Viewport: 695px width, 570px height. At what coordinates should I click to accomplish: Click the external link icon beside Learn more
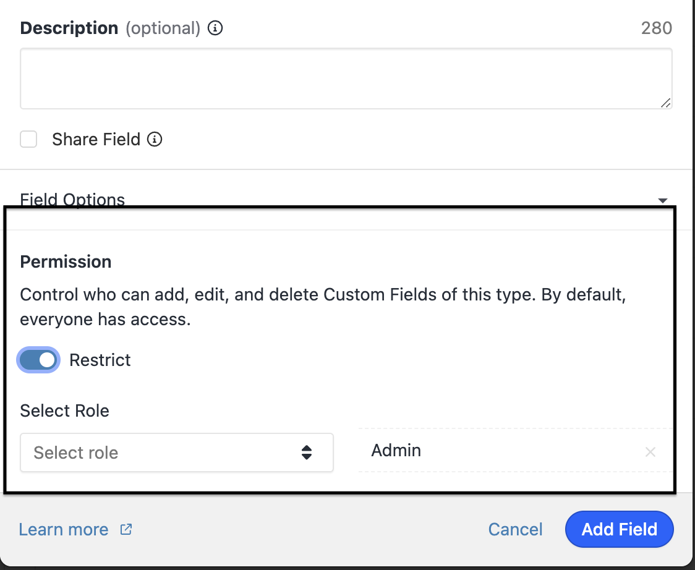click(126, 530)
